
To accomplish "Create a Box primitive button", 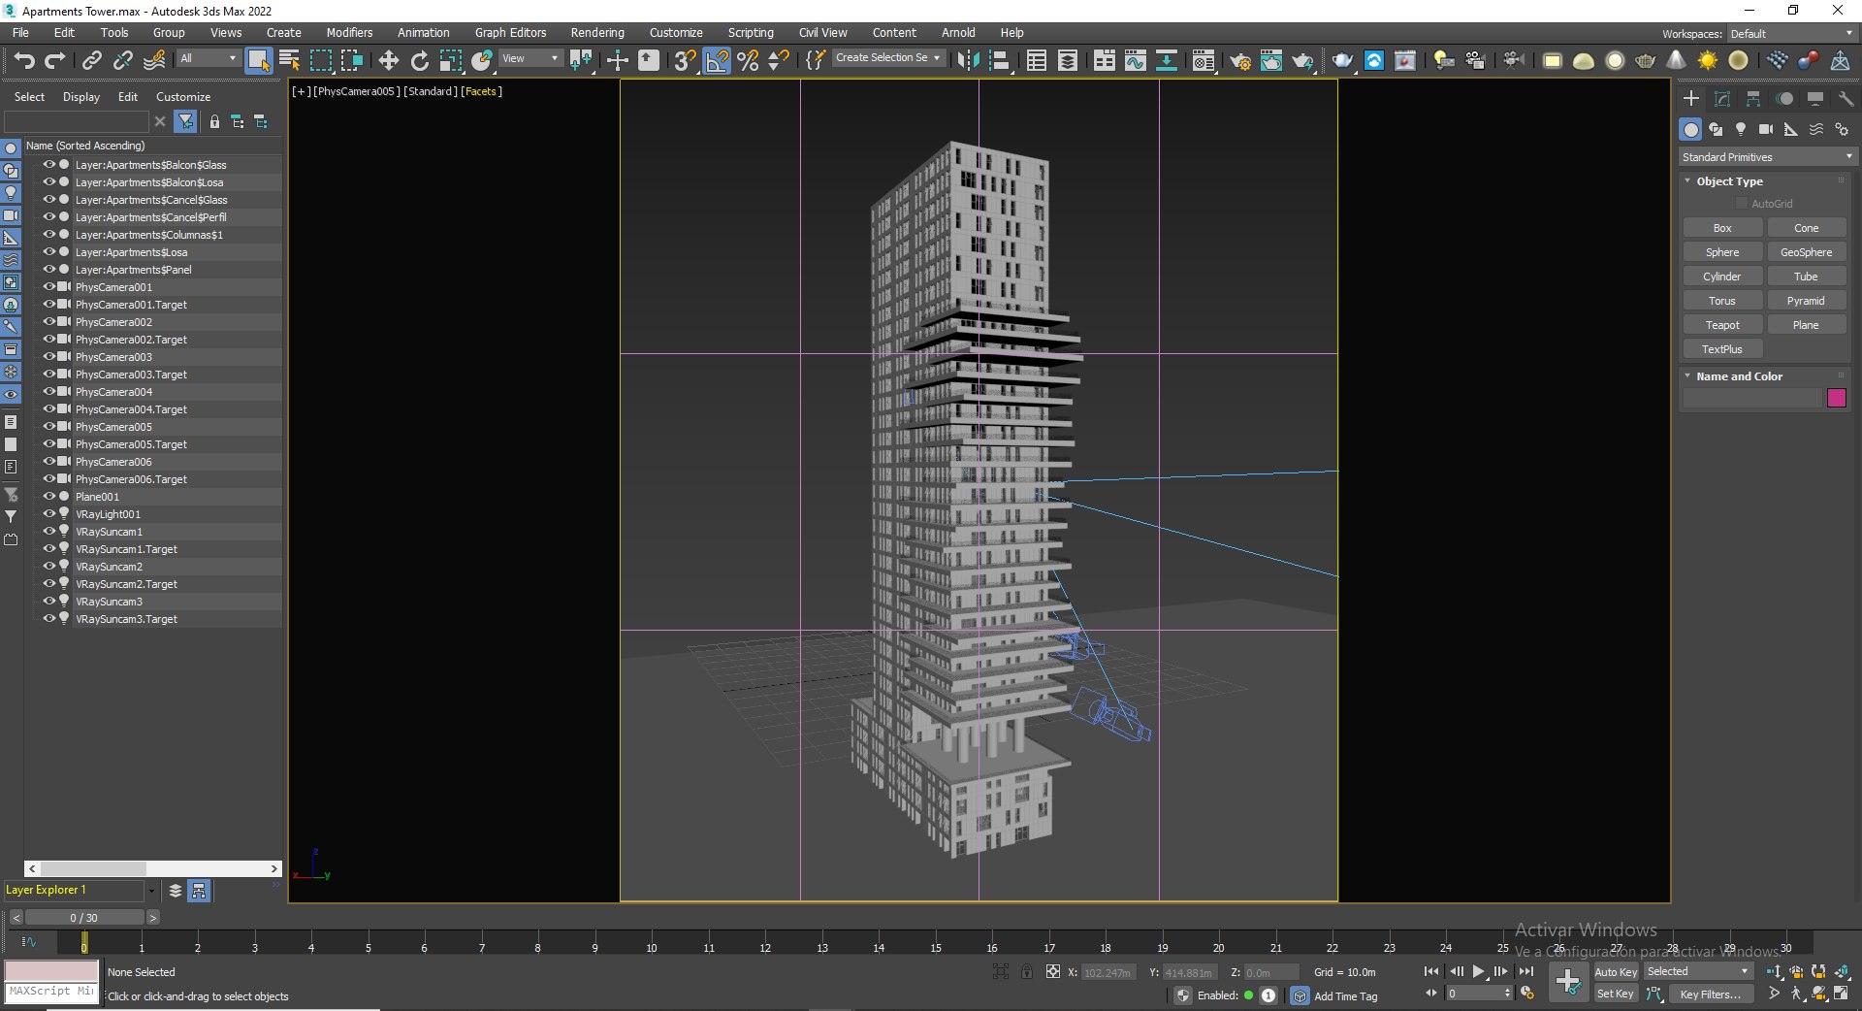I will coord(1722,228).
